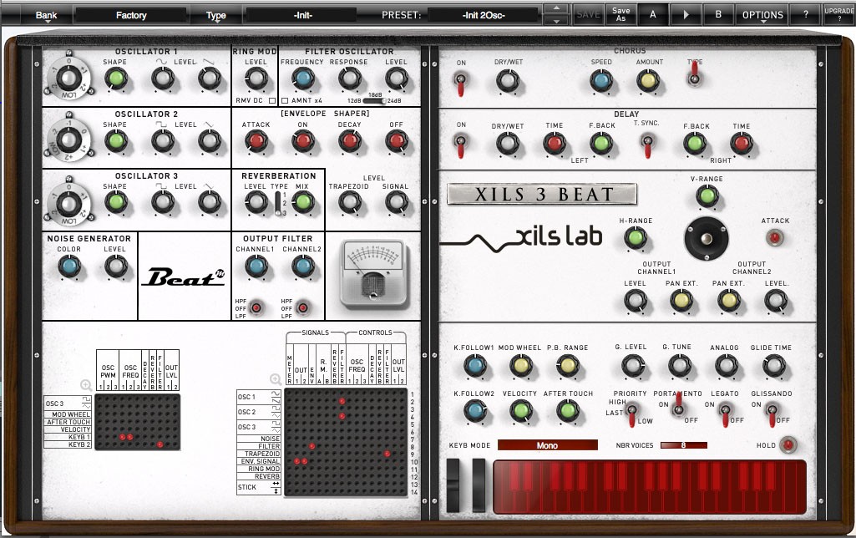Select preset slot A

click(653, 14)
